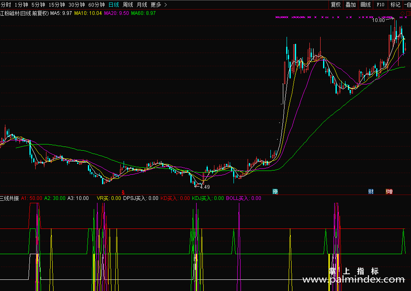Switch to 周线 weekly chart

click(x=128, y=5)
